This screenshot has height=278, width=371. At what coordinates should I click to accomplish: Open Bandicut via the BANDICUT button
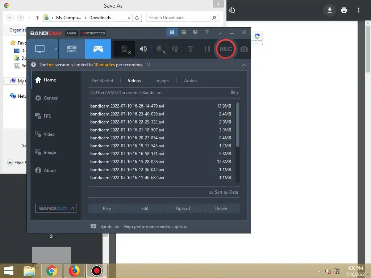[56, 208]
